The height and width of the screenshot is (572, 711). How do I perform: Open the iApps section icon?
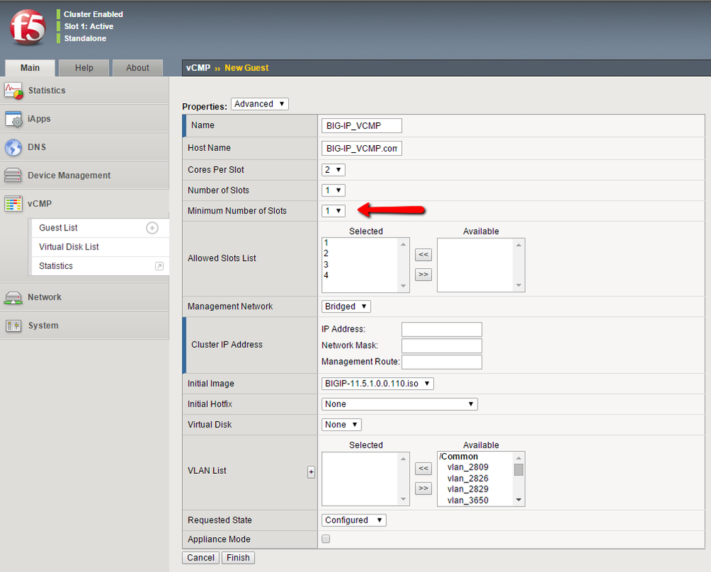click(14, 119)
